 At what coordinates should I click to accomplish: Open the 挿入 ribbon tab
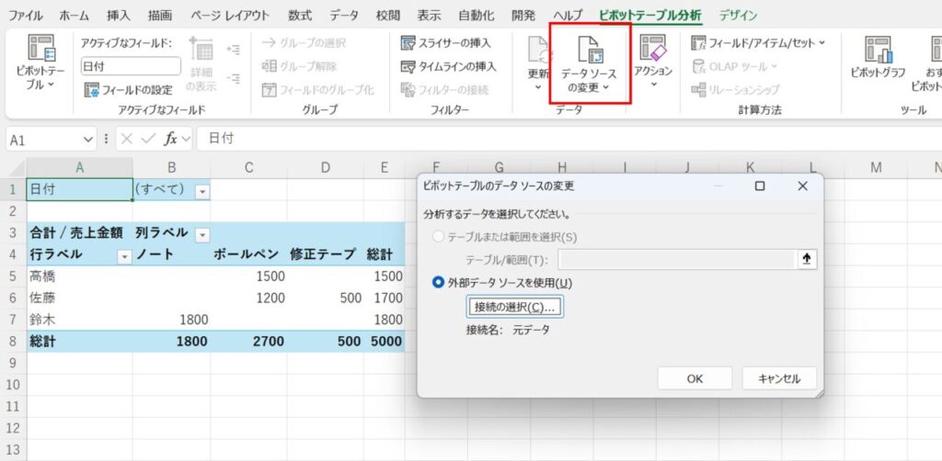click(119, 16)
